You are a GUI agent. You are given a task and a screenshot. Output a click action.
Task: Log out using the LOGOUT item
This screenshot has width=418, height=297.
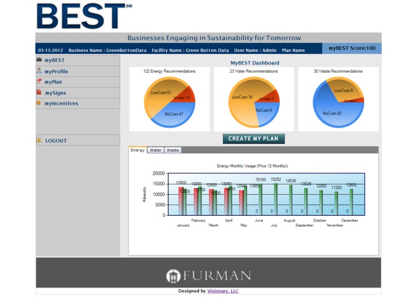click(x=78, y=140)
